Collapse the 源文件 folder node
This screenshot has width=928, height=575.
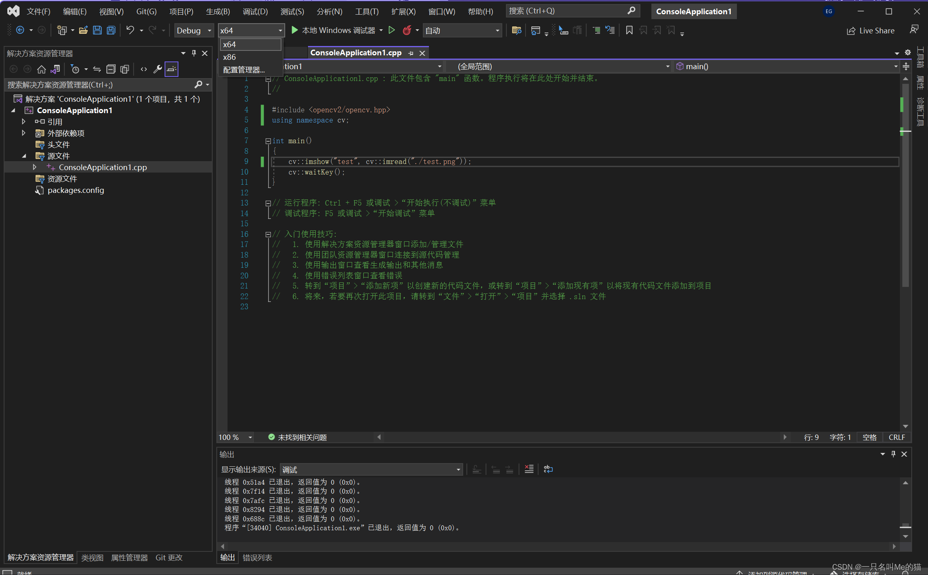coord(24,156)
